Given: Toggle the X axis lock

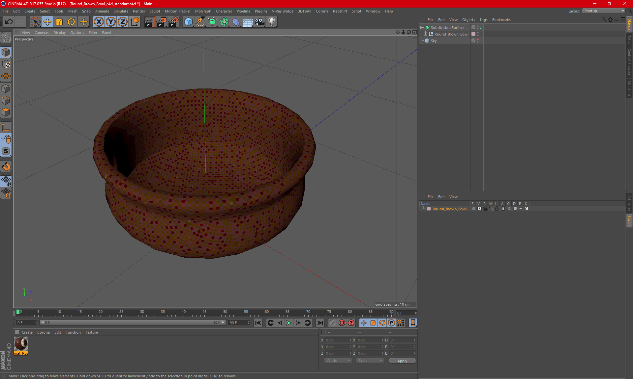Looking at the screenshot, I should coord(99,22).
